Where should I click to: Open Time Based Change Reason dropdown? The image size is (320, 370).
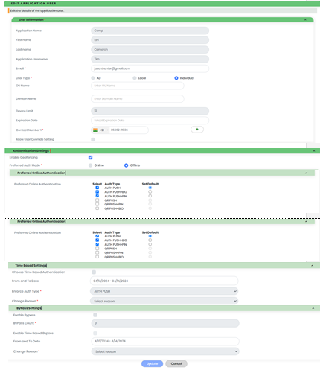point(164,301)
